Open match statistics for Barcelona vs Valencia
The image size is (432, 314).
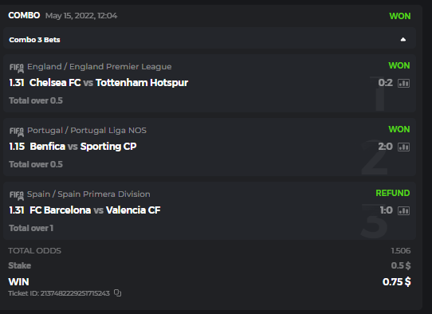(403, 210)
